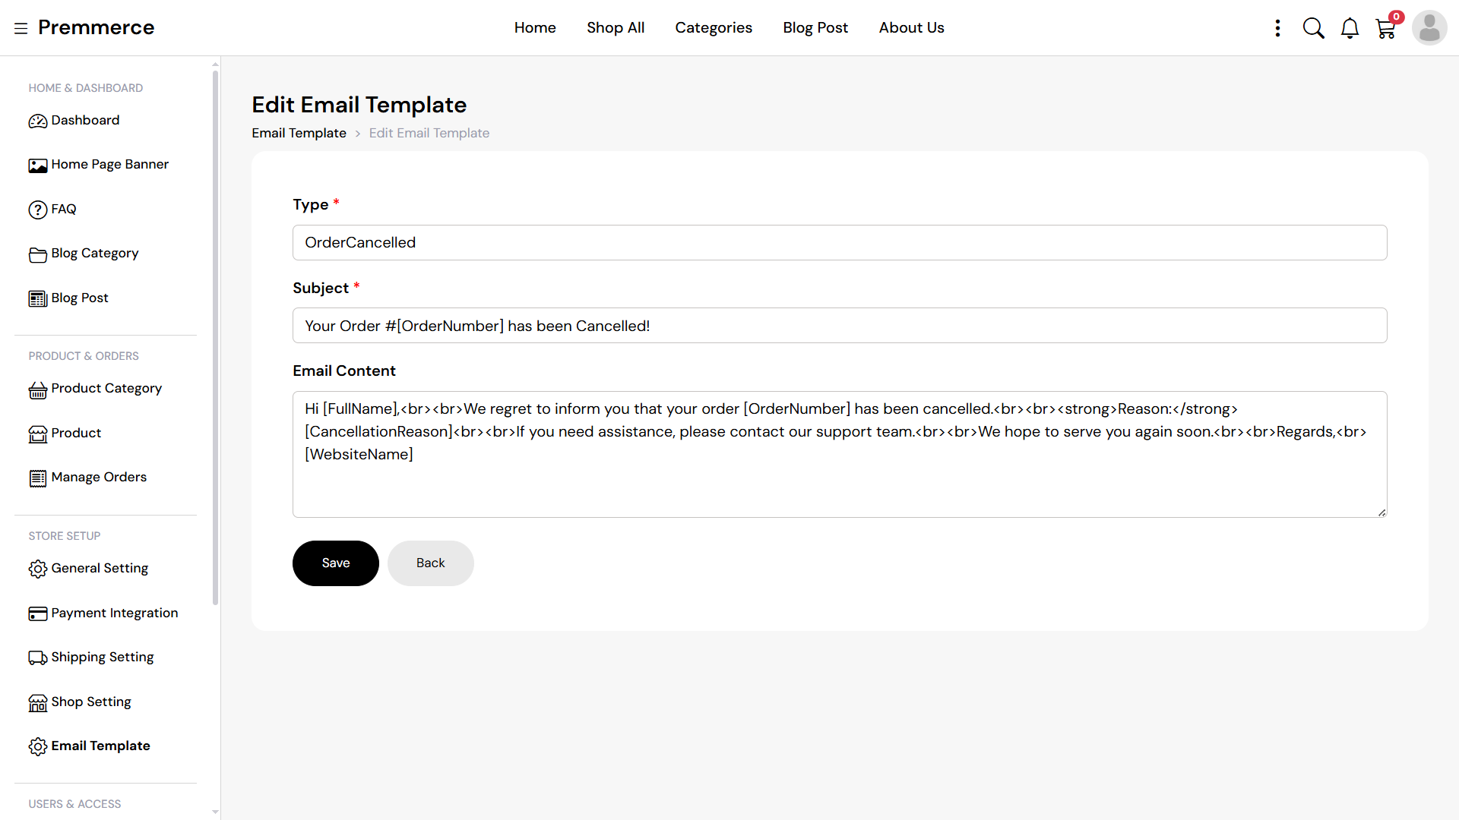This screenshot has width=1459, height=820.
Task: Click the Subject input field
Action: [840, 326]
